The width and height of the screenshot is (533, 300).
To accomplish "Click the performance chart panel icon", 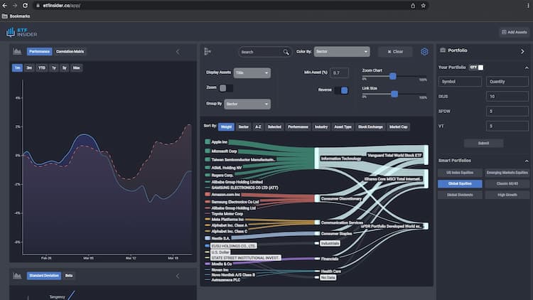I will click(x=17, y=51).
